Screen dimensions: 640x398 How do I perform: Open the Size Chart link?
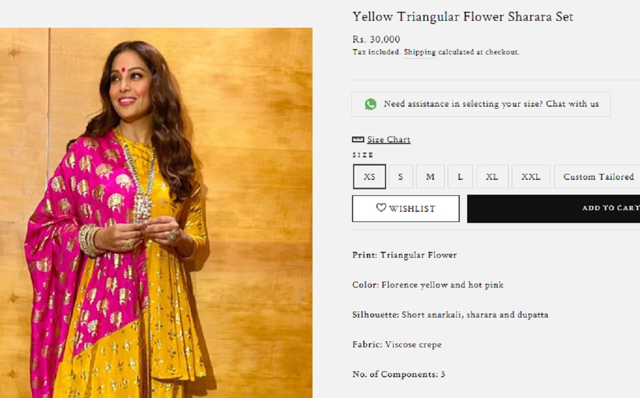[388, 140]
